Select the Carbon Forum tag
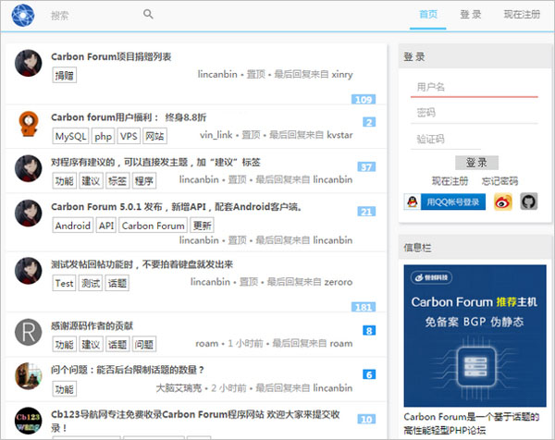This screenshot has height=440, width=555. click(x=153, y=226)
